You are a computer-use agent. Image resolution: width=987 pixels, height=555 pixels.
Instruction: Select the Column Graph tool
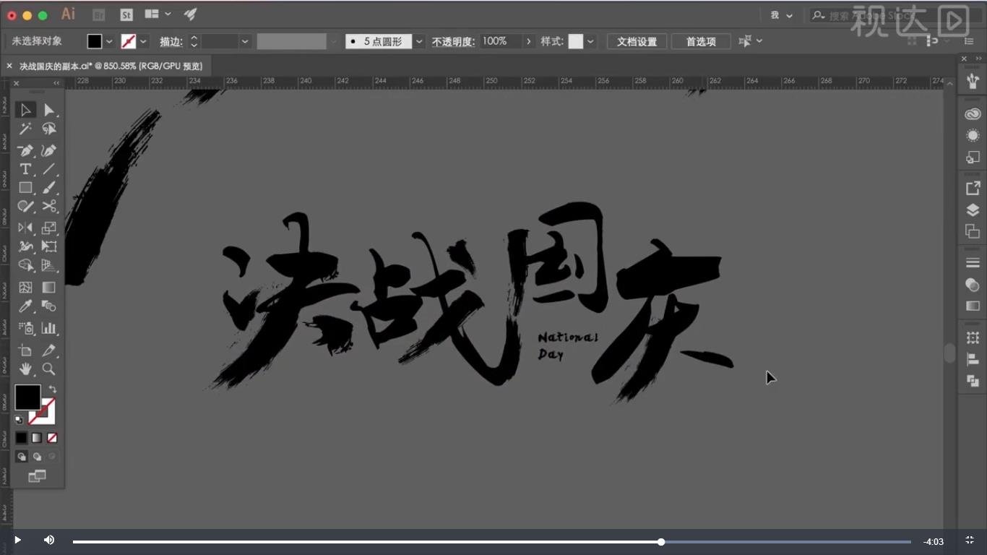click(48, 328)
